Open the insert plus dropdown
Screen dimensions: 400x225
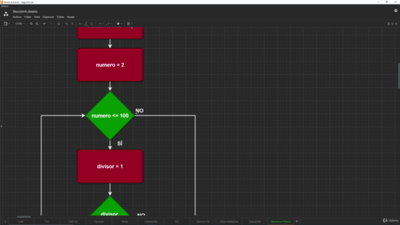[x=119, y=24]
